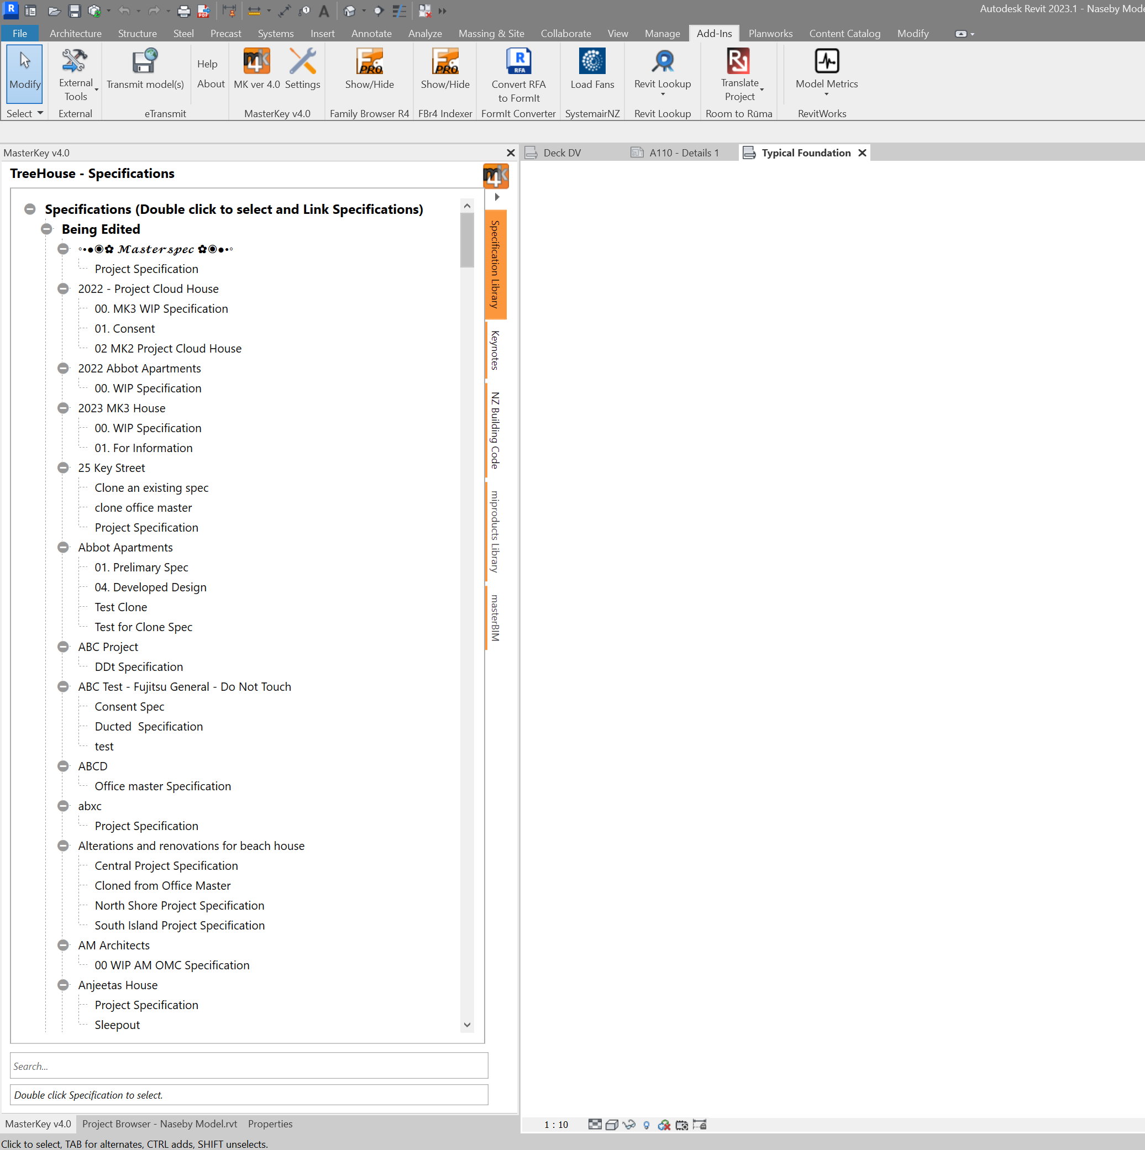Toggle Temporary Hide/Isolate glasses on view bar

click(x=629, y=1125)
